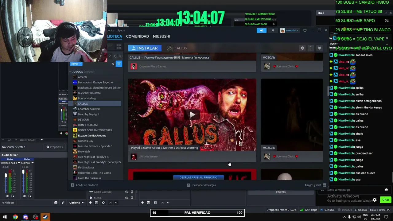Toggle lock on Media source

pos(132,198)
